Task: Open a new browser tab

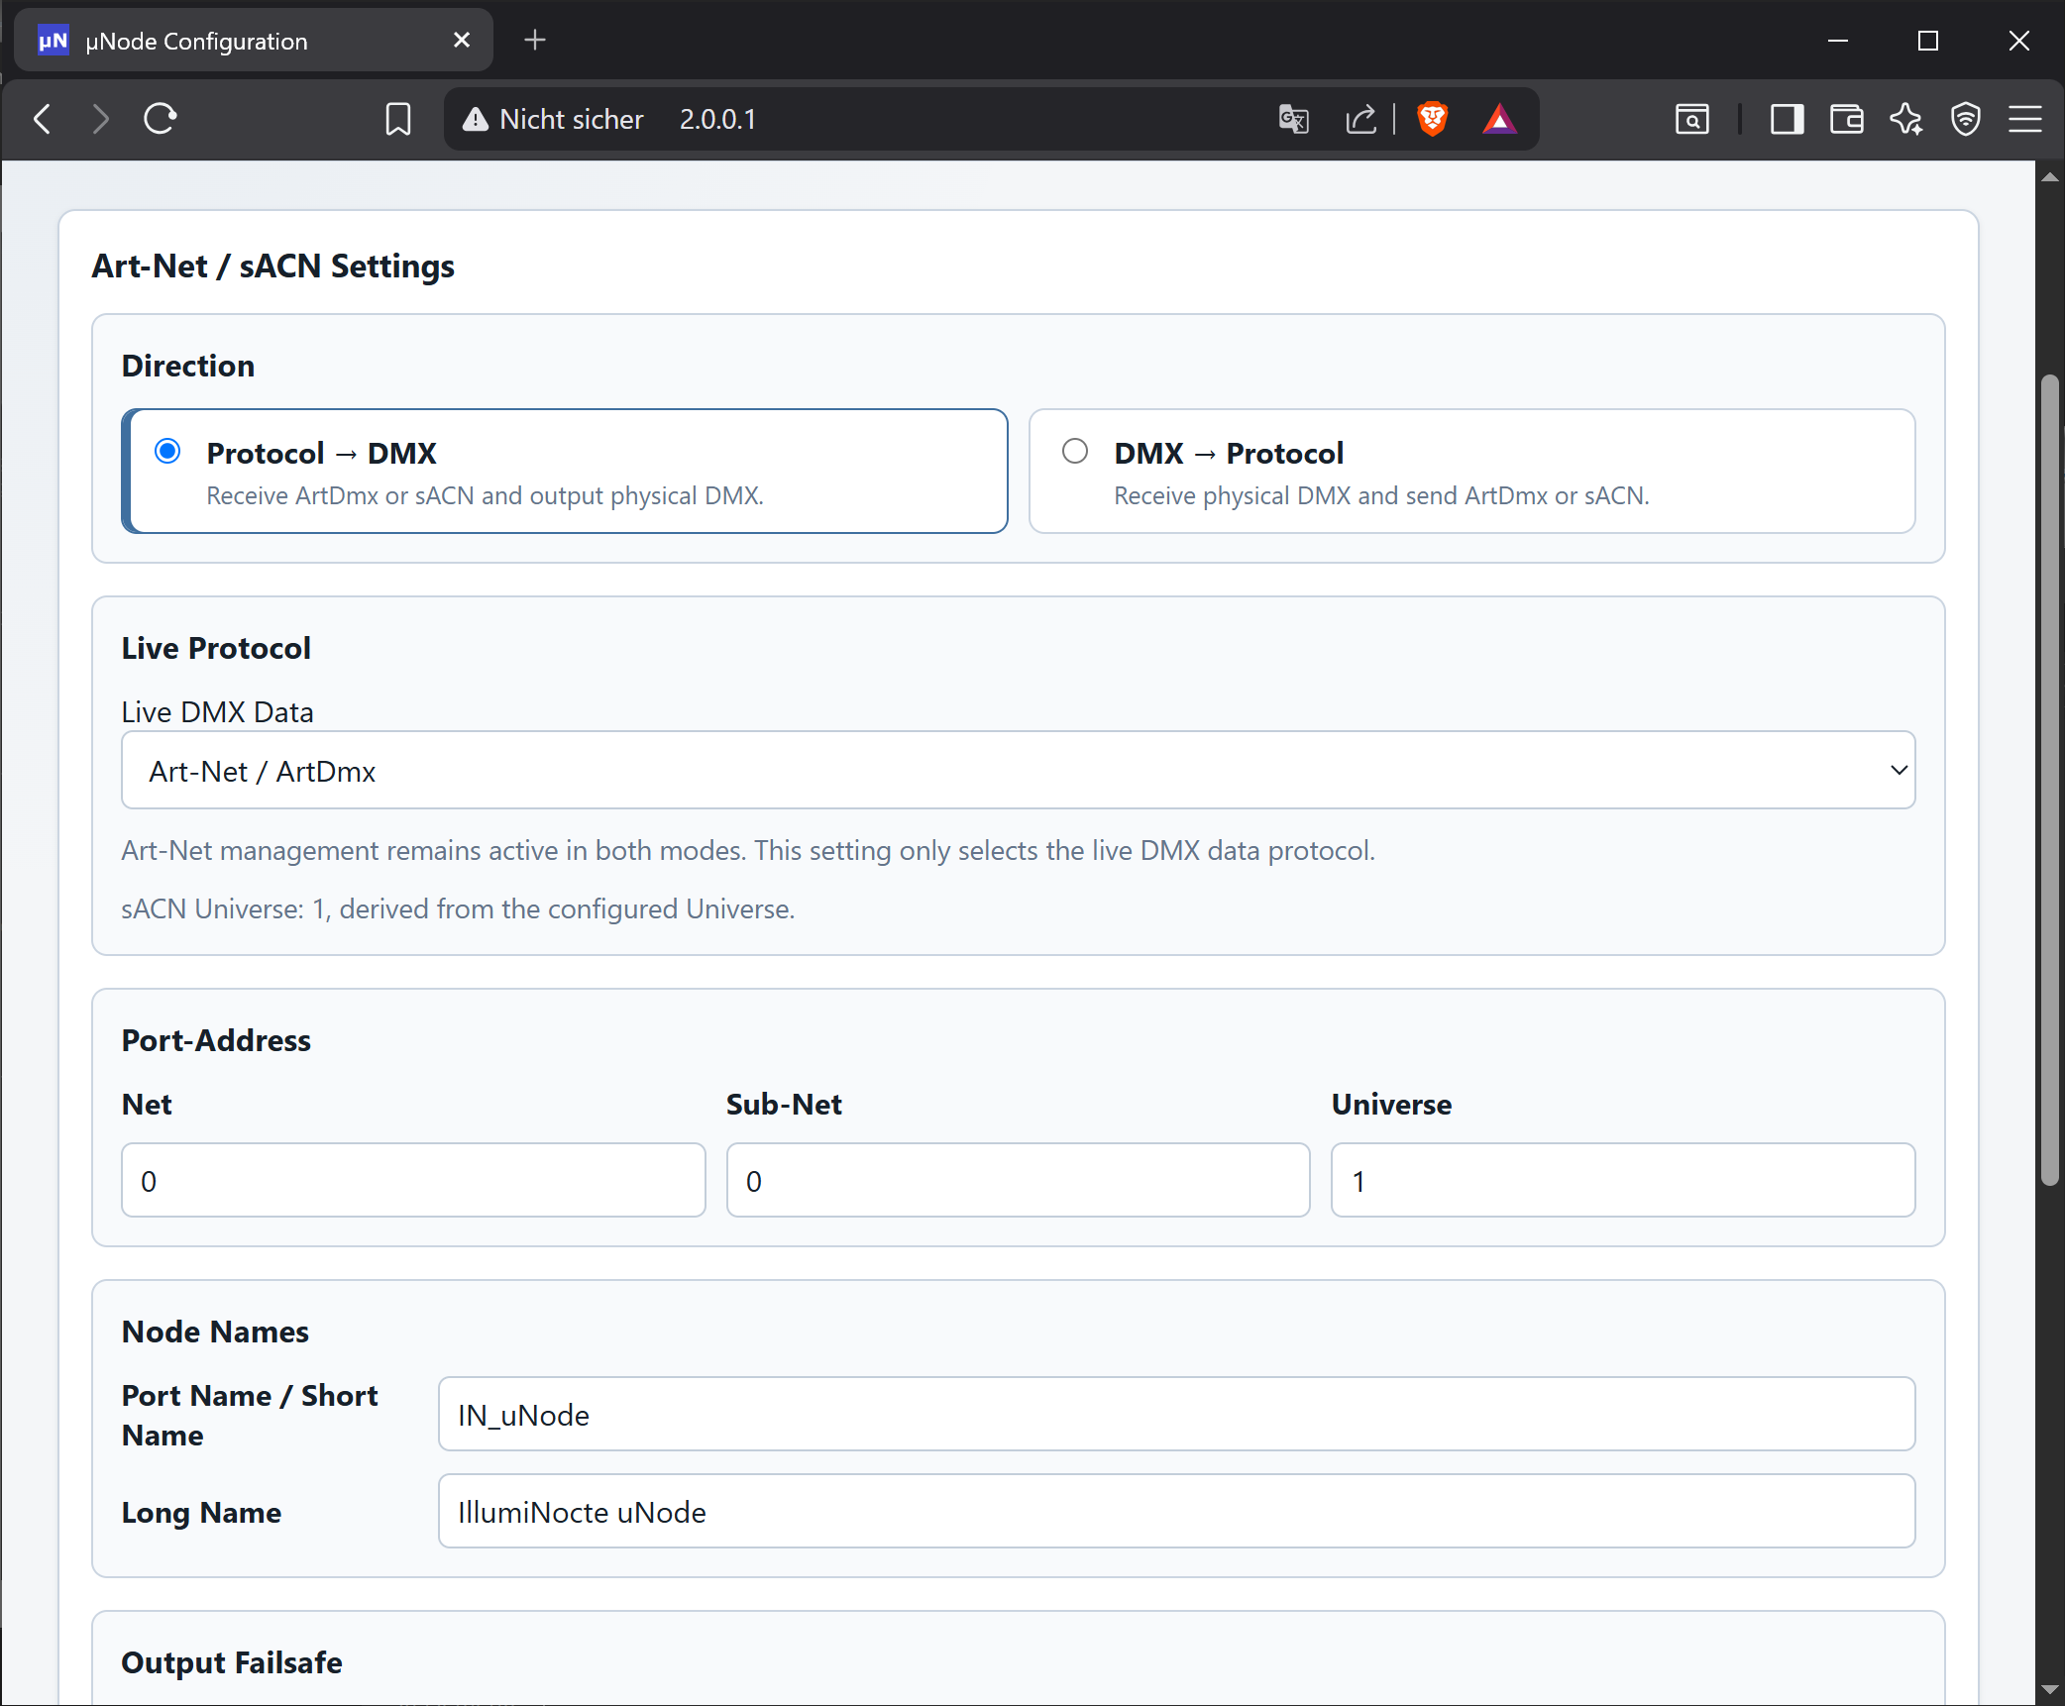Action: [535, 40]
